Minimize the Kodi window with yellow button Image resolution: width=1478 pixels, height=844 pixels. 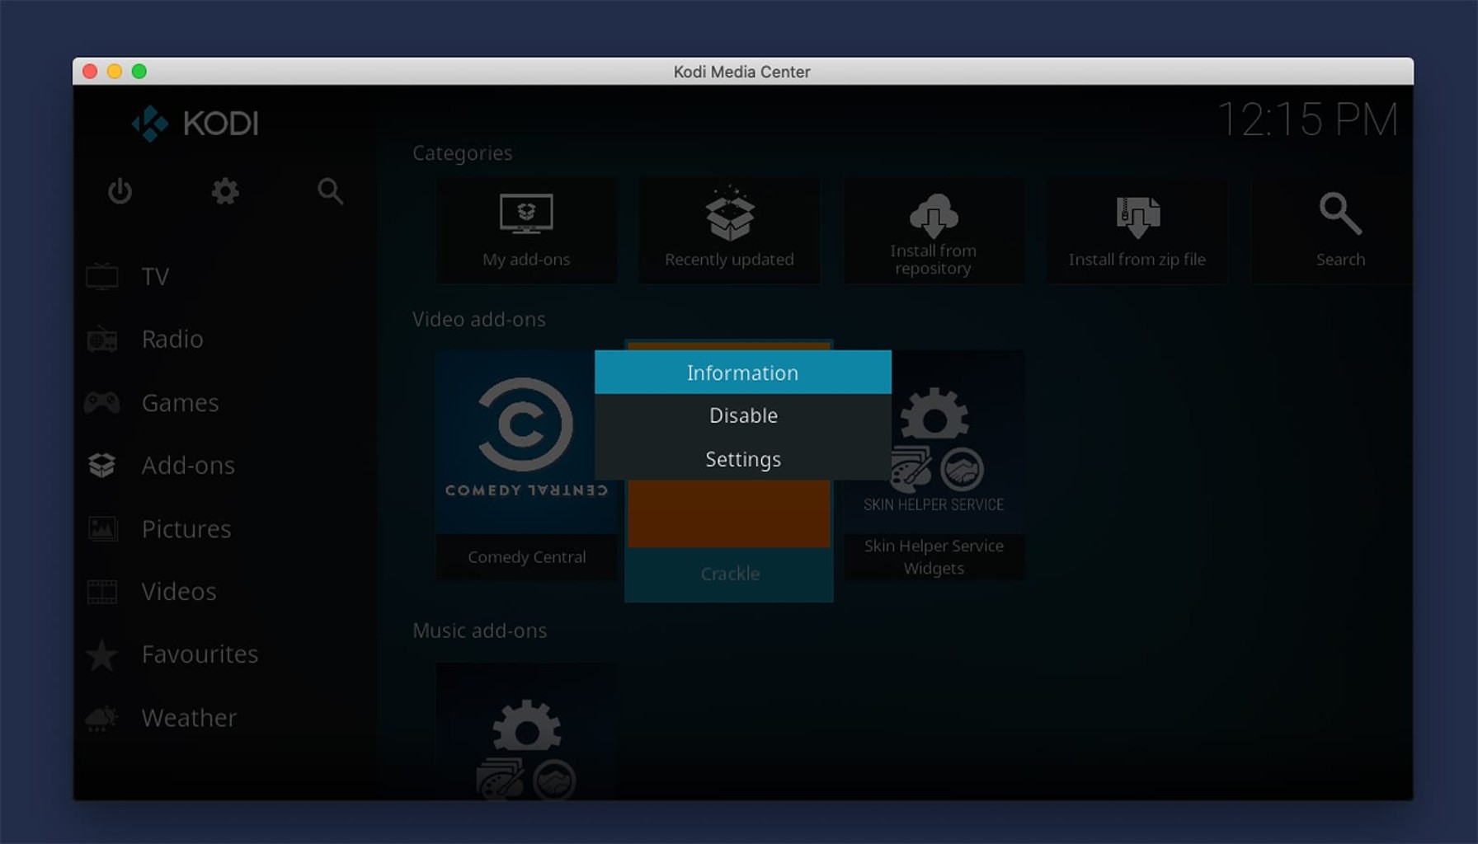coord(115,72)
